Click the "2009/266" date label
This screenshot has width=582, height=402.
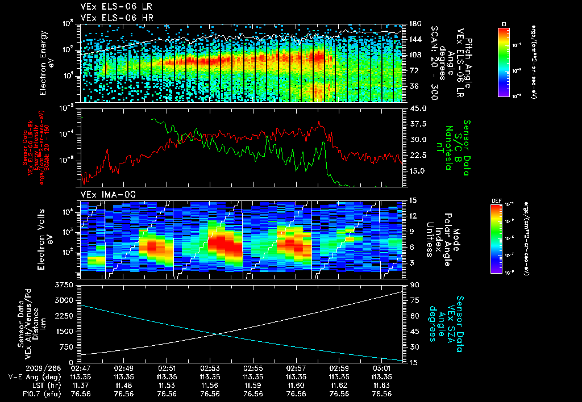pyautogui.click(x=43, y=368)
